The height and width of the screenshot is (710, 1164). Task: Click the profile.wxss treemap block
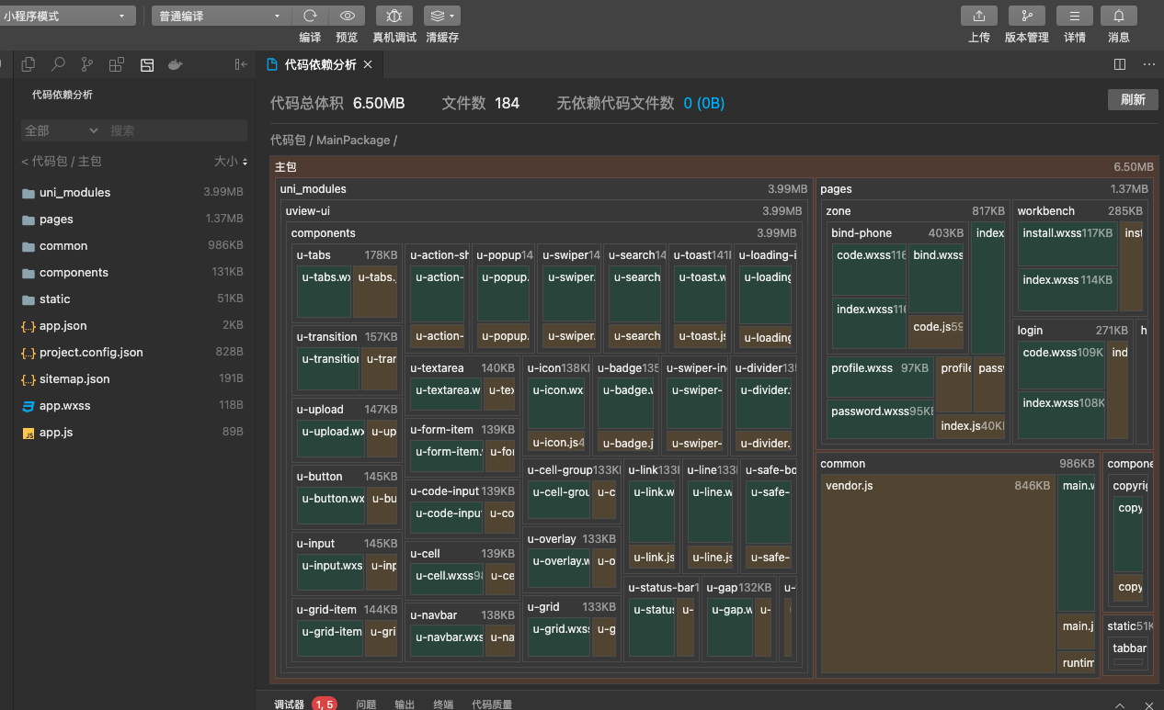pos(880,376)
